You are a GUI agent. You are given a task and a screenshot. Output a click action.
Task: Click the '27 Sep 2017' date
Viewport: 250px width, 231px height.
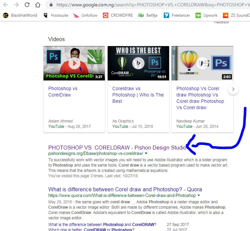tap(178, 224)
